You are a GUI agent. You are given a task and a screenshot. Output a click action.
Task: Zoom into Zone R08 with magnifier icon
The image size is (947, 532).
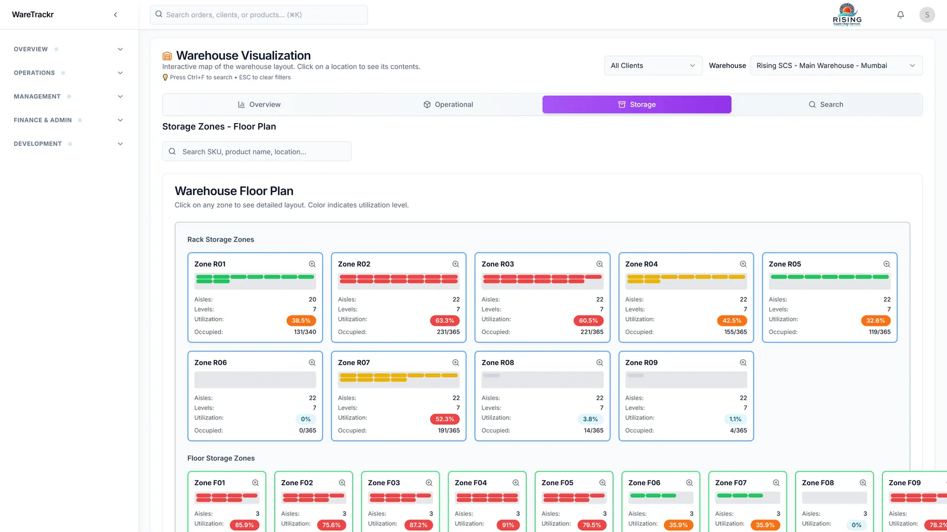coord(600,363)
